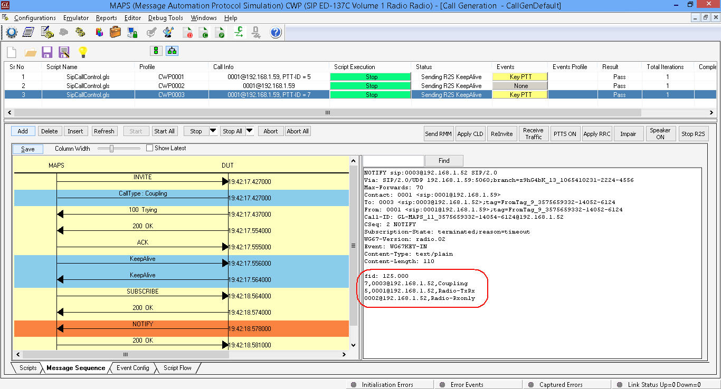Open Key PTT events dropdown for CWP0001
This screenshot has width=721, height=389.
click(520, 76)
